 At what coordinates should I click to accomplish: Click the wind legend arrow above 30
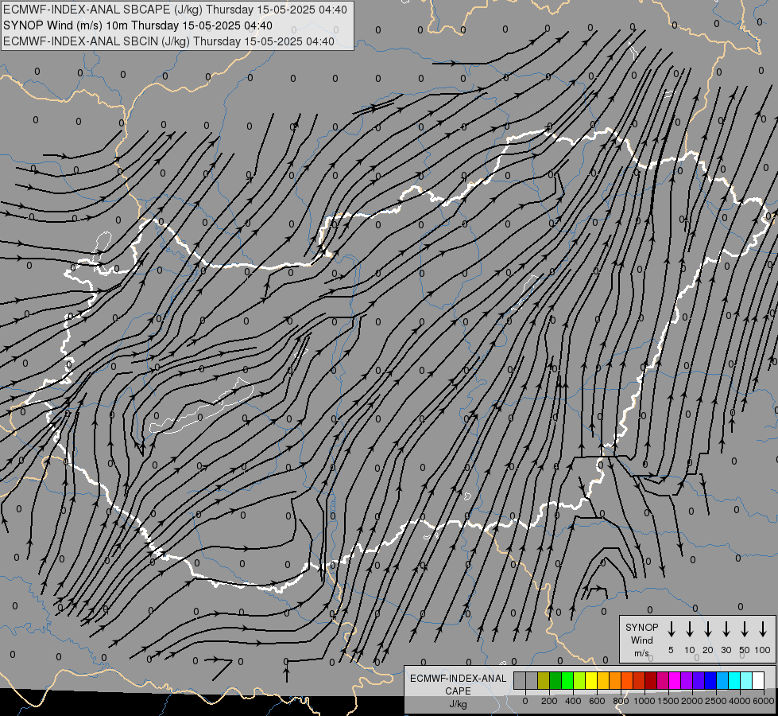click(726, 629)
